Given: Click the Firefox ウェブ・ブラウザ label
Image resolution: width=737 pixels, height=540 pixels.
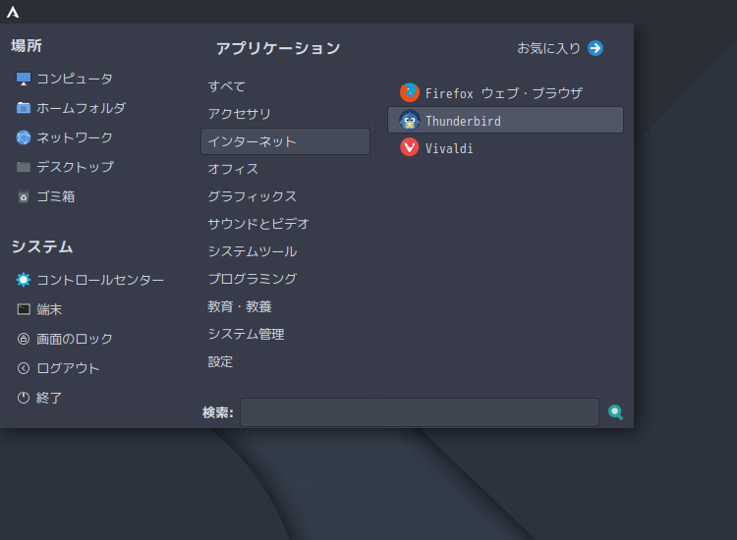Looking at the screenshot, I should tap(504, 93).
